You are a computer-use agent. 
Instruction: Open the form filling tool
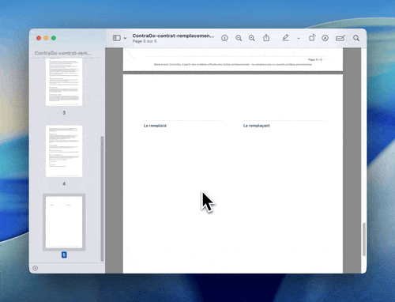[340, 38]
